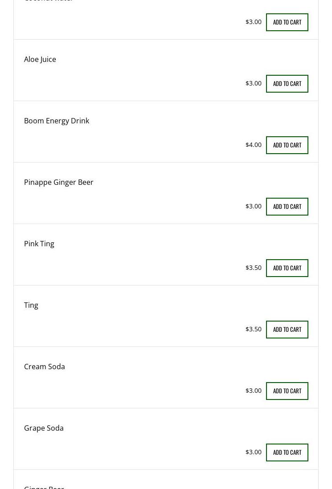332x489 pixels.
Task: Click the $3.00 Cream Soda price
Action: (254, 391)
